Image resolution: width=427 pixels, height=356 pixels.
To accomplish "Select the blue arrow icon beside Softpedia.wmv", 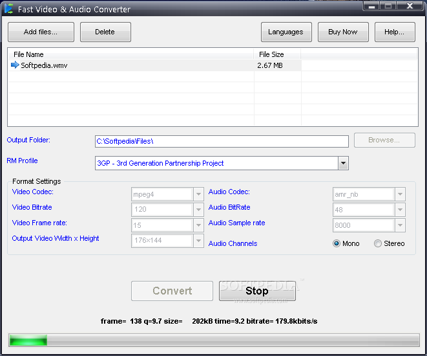I will coord(15,65).
